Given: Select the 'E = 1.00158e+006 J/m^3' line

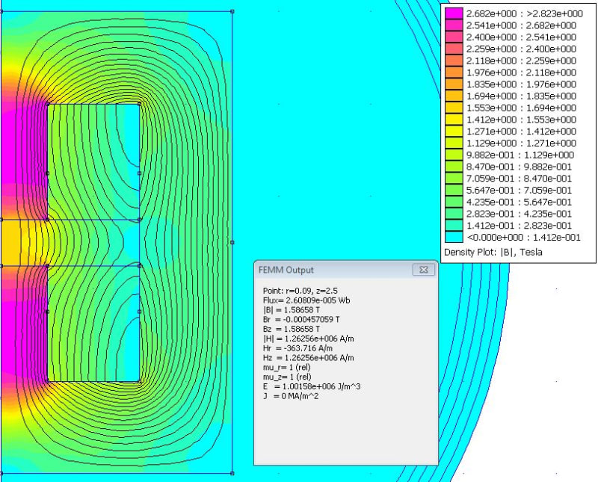Looking at the screenshot, I should (312, 386).
